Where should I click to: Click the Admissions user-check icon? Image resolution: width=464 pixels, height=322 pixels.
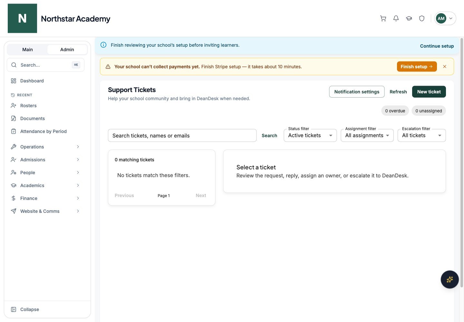coord(14,160)
